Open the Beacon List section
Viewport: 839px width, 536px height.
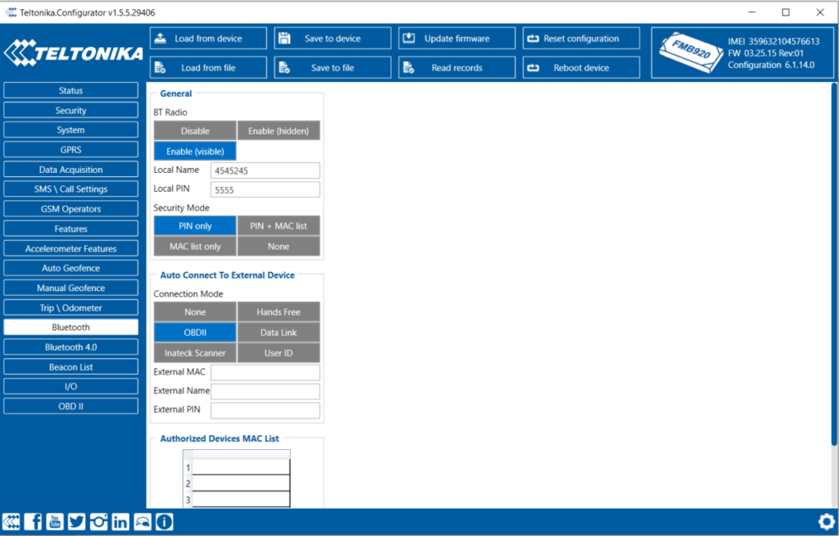pos(70,367)
